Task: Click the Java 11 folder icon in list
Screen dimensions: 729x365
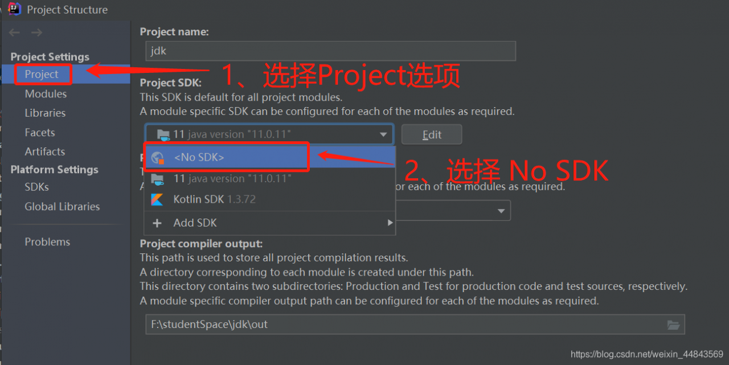Action: pos(158,179)
